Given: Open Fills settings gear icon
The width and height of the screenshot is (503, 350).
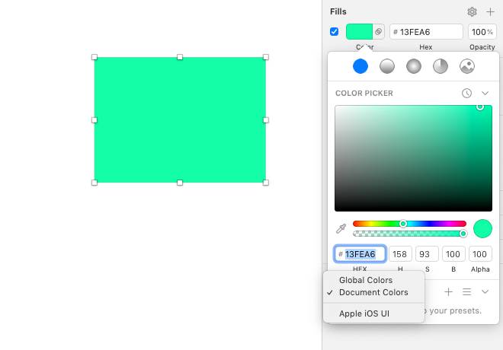Looking at the screenshot, I should [472, 11].
